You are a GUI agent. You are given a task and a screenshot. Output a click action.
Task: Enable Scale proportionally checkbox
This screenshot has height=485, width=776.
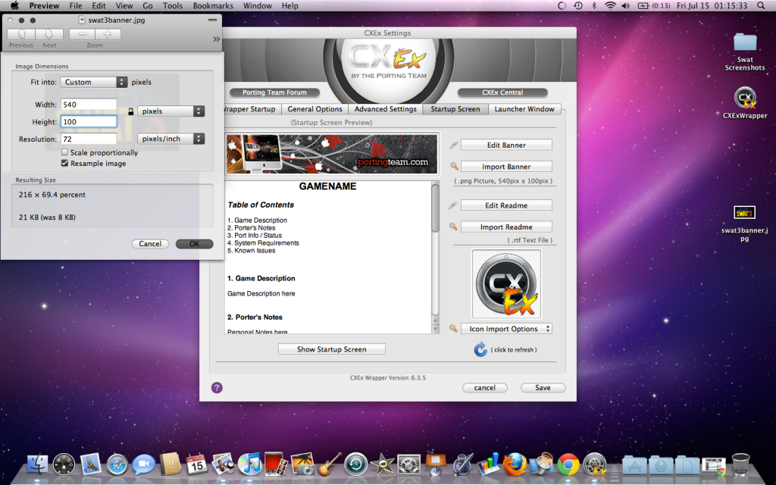(65, 152)
